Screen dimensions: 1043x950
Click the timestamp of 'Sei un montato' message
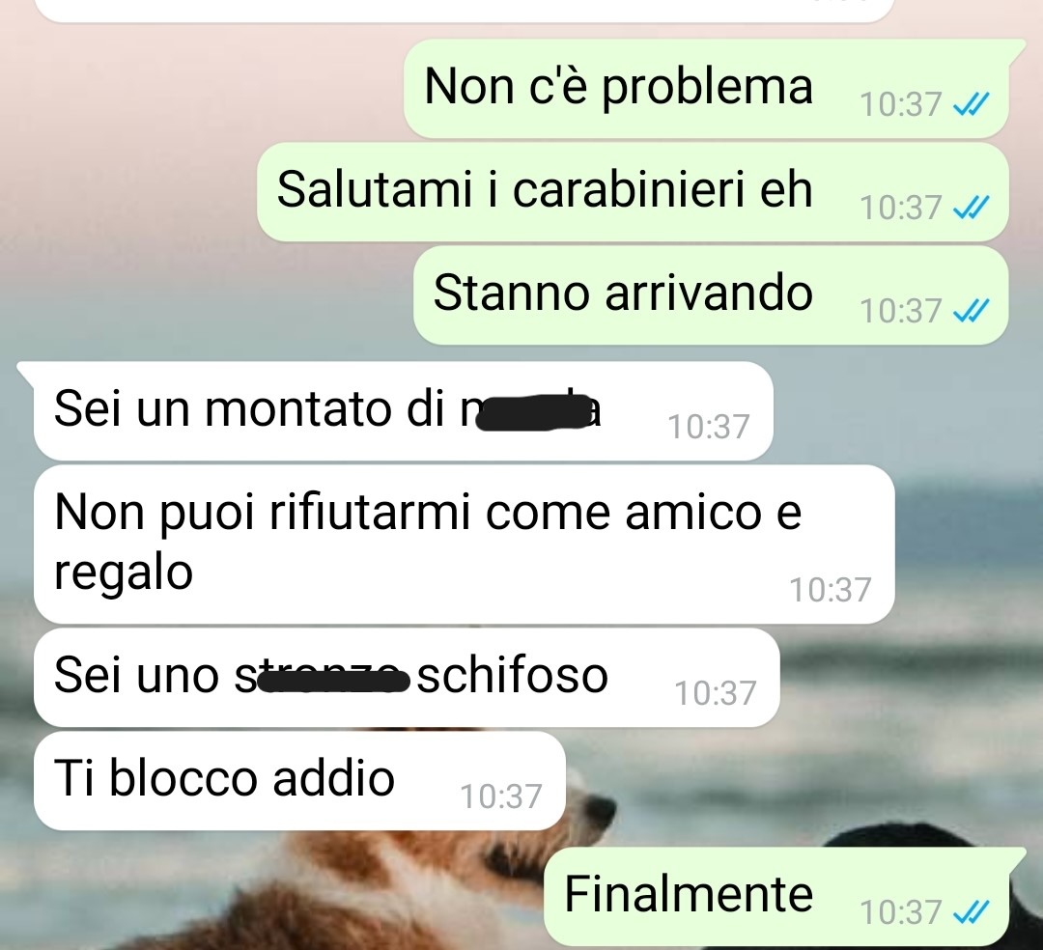point(709,427)
